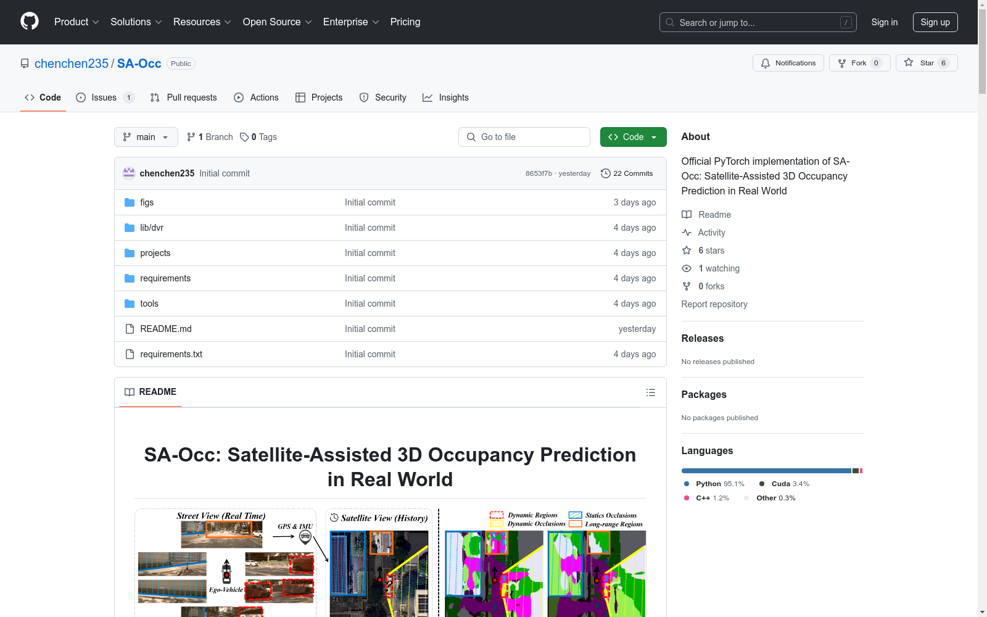This screenshot has height=617, width=987.
Task: Open the Packages heading link
Action: (x=704, y=394)
